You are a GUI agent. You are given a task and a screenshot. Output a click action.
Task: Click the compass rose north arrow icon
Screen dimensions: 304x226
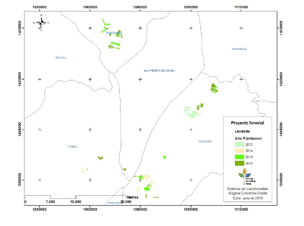tap(41, 23)
